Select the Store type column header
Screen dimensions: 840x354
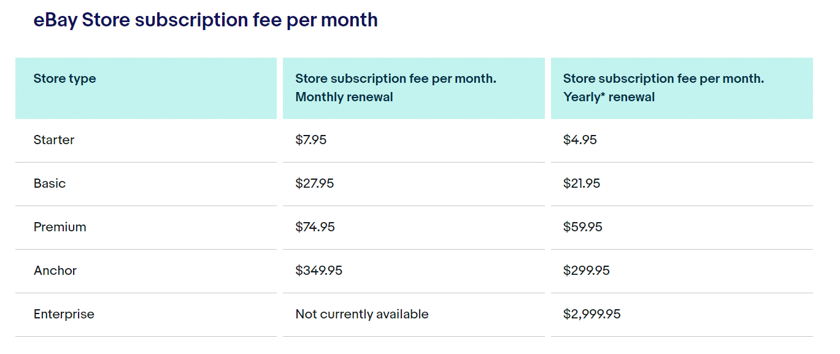click(65, 79)
